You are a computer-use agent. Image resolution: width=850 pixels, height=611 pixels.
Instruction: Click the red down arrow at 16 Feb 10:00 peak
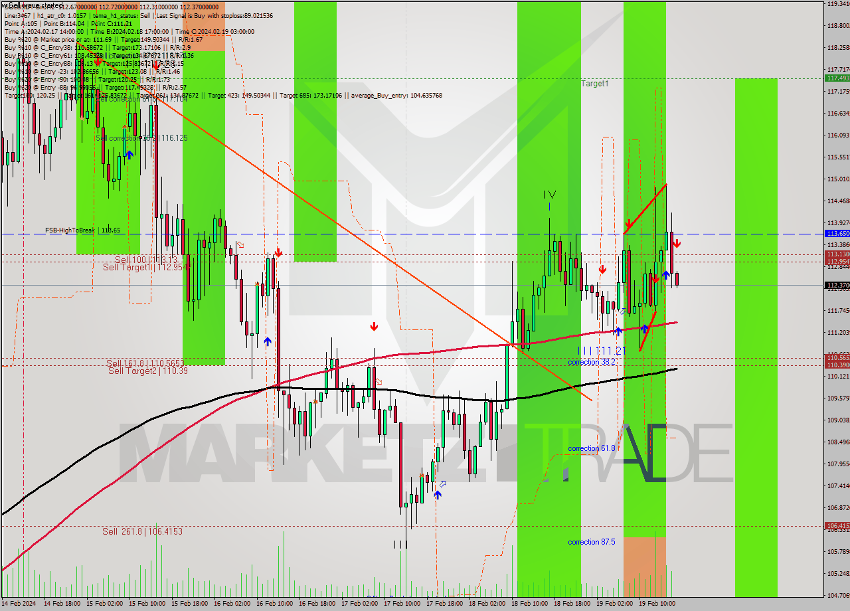coord(278,252)
